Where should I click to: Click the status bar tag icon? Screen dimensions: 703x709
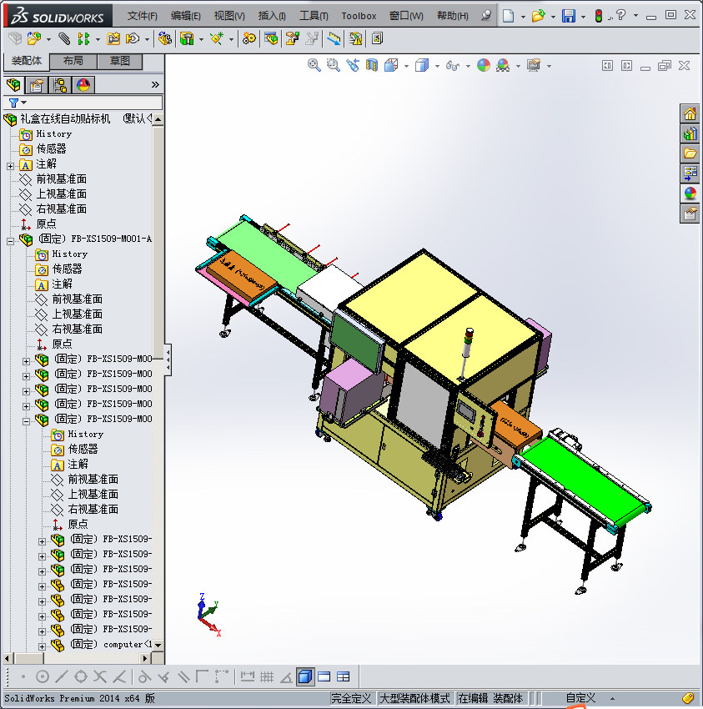688,698
